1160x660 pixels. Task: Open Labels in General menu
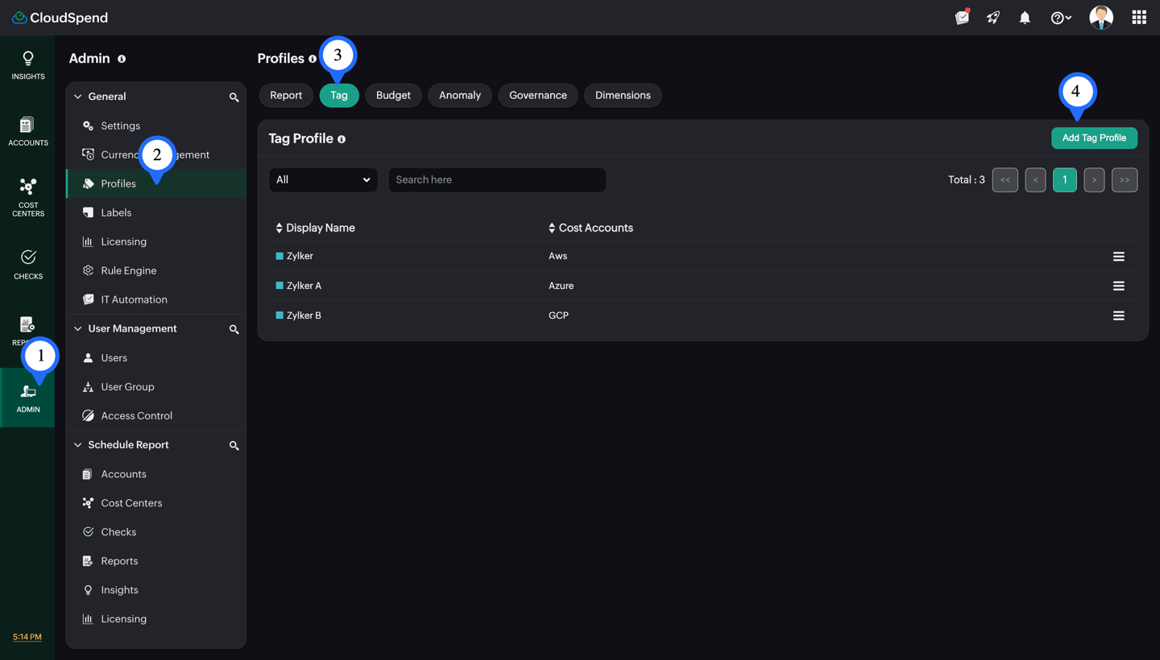pyautogui.click(x=156, y=212)
